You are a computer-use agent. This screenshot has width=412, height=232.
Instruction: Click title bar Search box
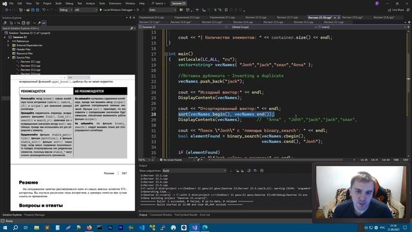(x=159, y=3)
